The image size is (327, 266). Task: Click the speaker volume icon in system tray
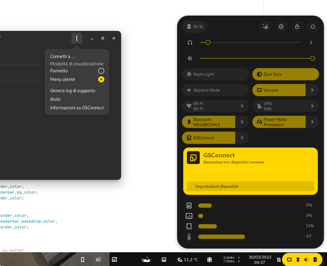tap(307, 260)
